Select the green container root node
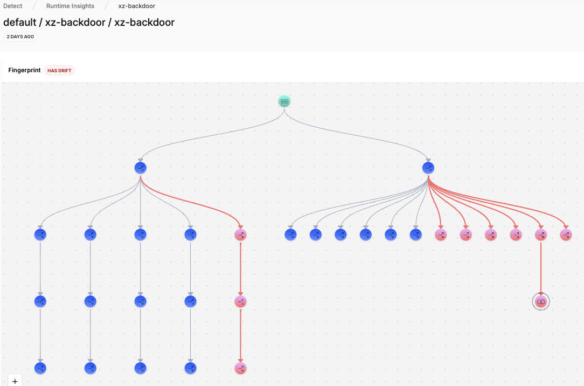 coord(284,101)
